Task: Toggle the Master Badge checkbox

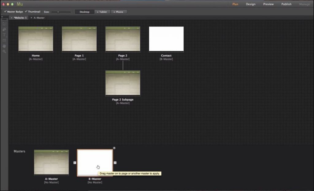Action: coord(6,11)
